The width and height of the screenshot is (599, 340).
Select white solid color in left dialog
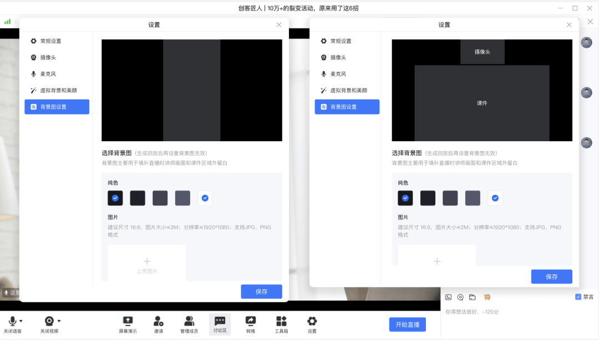[205, 198]
